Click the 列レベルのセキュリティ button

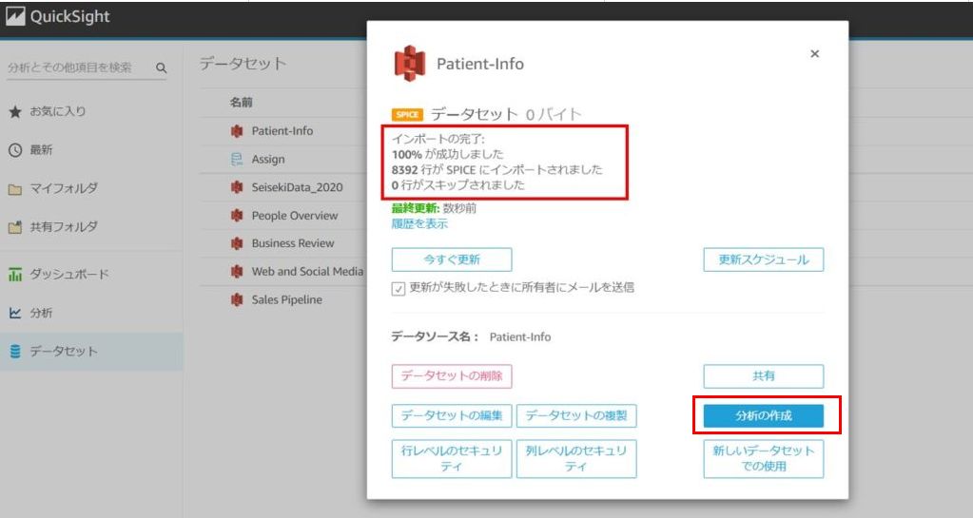(576, 458)
